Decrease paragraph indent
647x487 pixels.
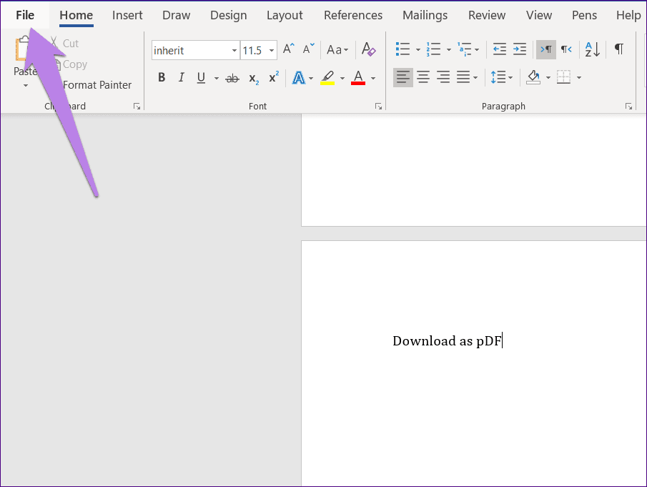pos(500,49)
